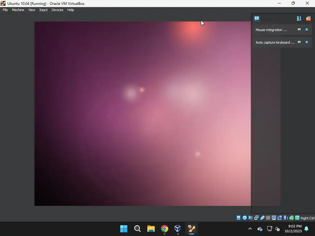
Task: Click the OneDrive cloud tray icon
Action: tap(260, 229)
